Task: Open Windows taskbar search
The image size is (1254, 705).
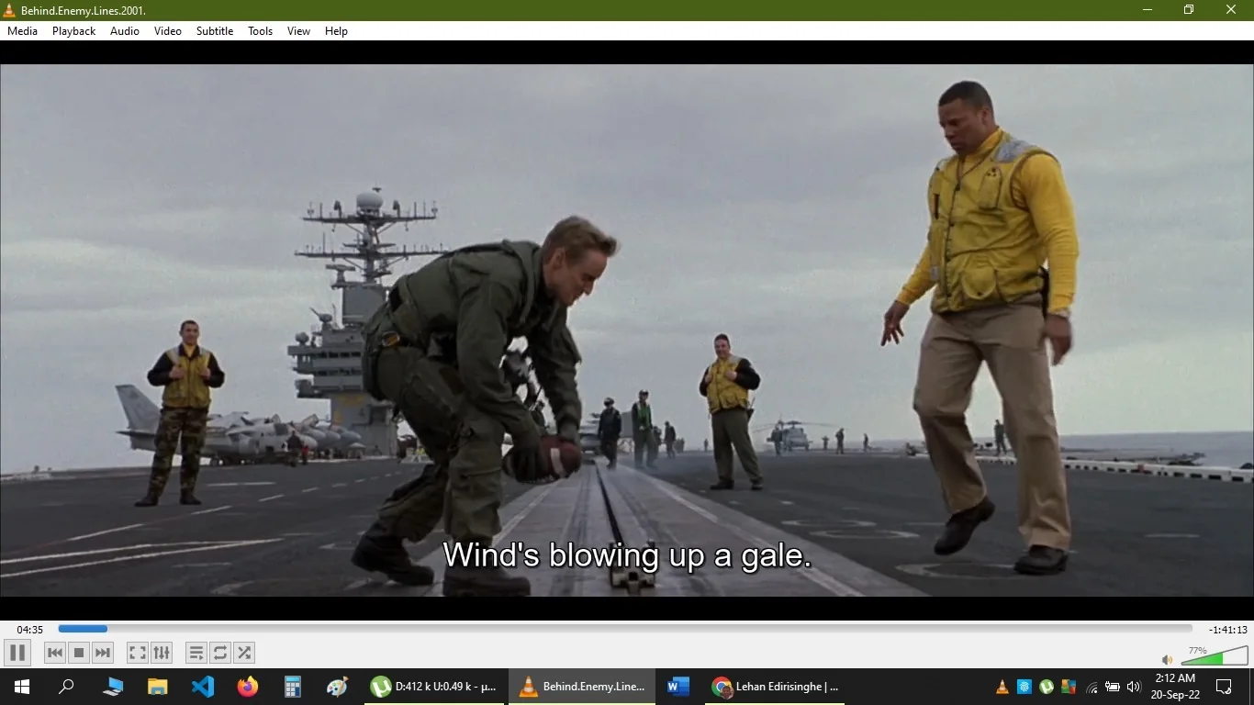Action: point(66,687)
